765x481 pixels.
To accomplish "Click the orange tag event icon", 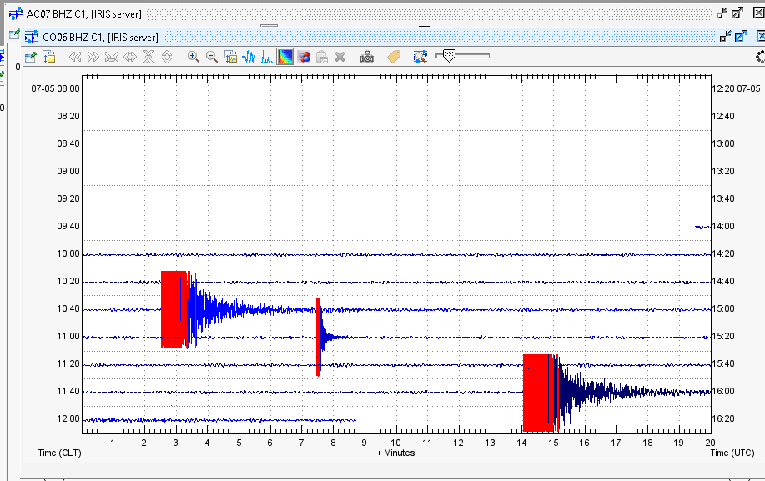I will [394, 57].
